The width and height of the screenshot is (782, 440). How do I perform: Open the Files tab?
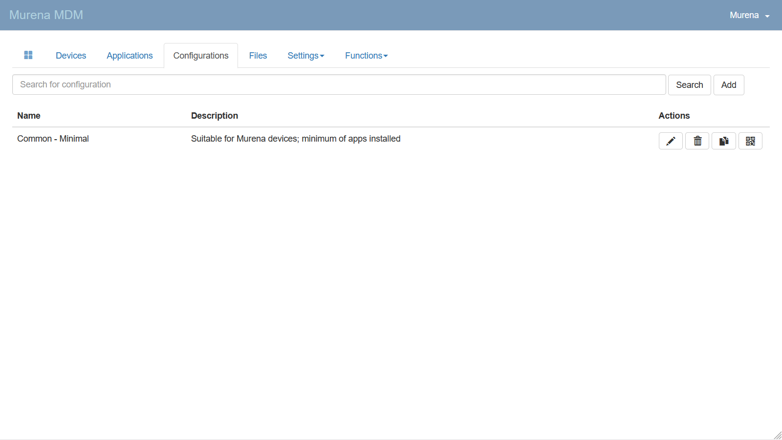click(258, 56)
